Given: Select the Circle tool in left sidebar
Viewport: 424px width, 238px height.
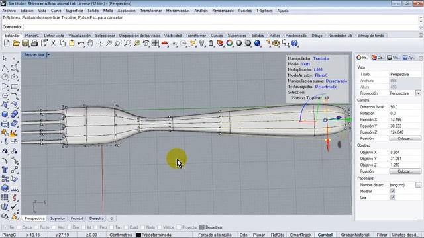Looking at the screenshot, I should coord(5,77).
